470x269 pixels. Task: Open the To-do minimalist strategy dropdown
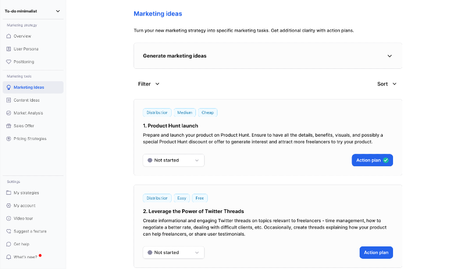coord(32,11)
